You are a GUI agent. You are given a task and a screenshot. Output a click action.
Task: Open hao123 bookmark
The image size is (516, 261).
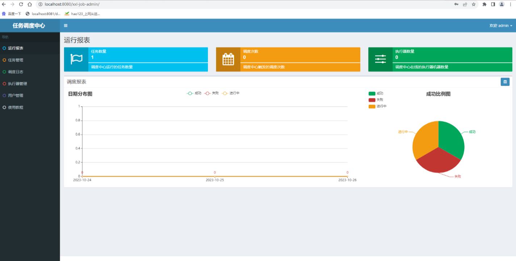pyautogui.click(x=82, y=14)
